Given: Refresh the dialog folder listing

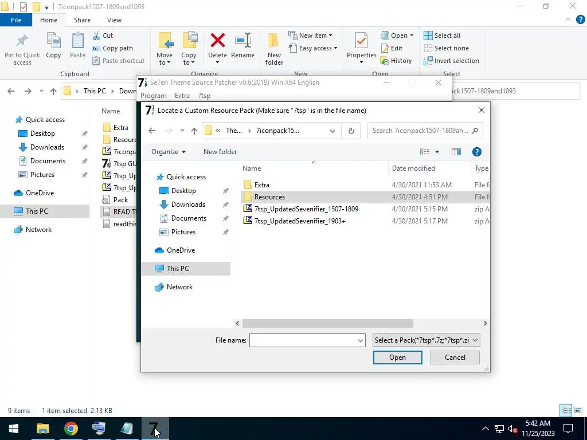Looking at the screenshot, I should point(351,131).
